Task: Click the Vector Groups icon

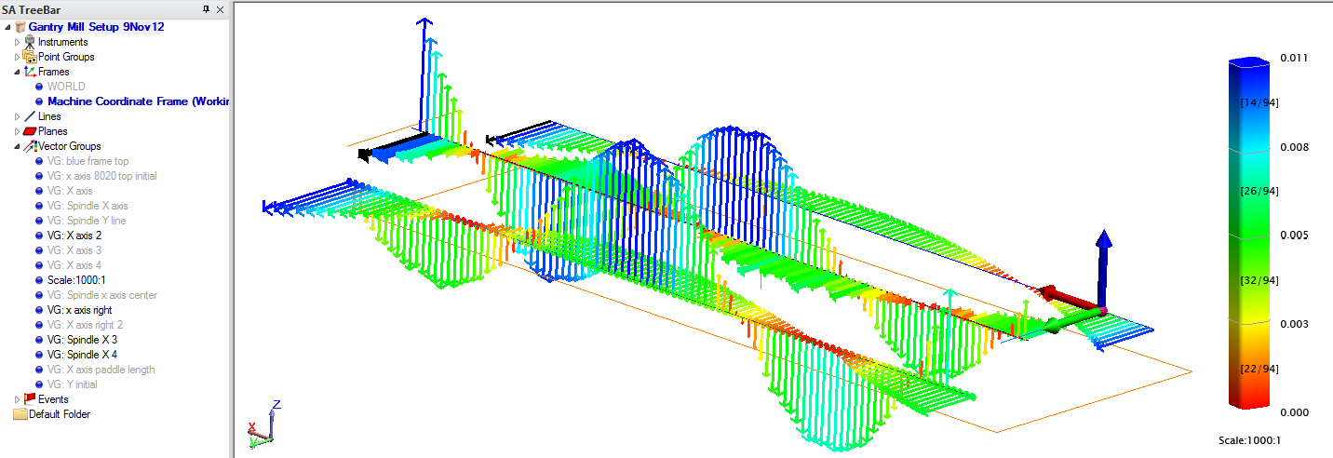Action: point(30,146)
